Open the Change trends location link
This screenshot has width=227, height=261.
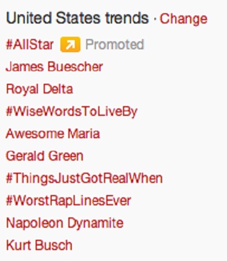183,19
